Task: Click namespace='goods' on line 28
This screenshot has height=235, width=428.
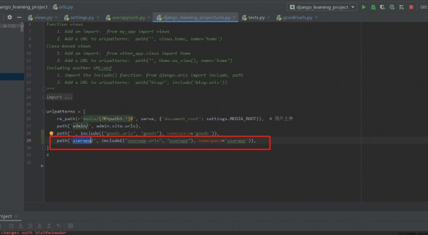Action: tap(189, 134)
